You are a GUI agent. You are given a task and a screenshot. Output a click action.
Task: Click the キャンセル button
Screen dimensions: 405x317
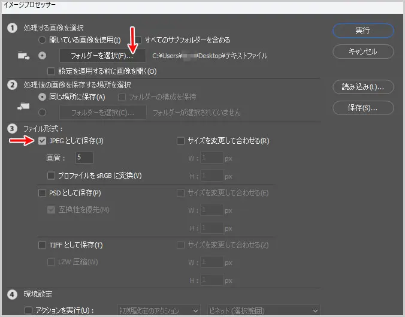[x=363, y=52]
